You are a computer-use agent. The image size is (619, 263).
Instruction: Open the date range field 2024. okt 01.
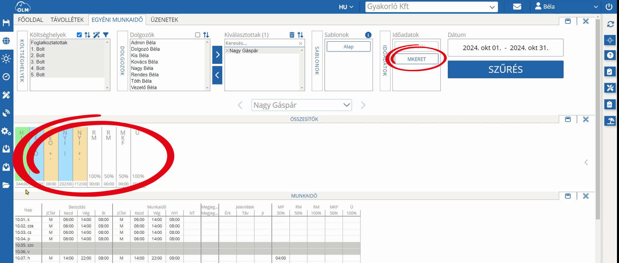pyautogui.click(x=506, y=48)
